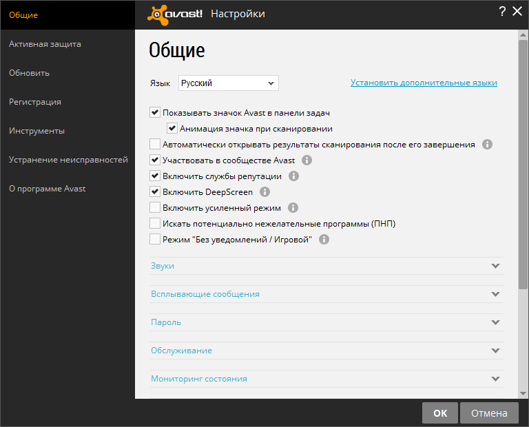Image resolution: width=529 pixels, height=427 pixels.
Task: Show info for automatic scan results option
Action: click(487, 145)
